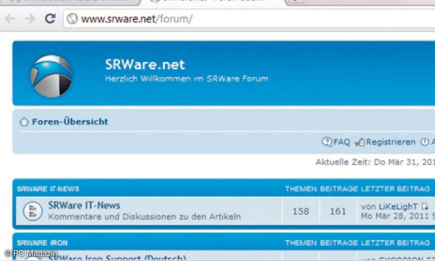Click the 'Aktuelle Zeit' date text

(375, 162)
